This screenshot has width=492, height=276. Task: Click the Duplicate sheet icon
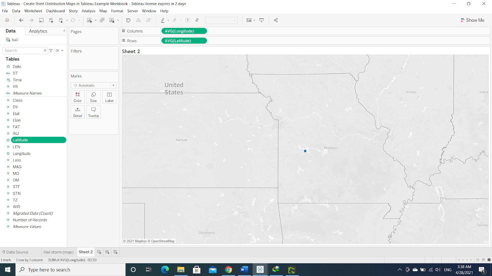pyautogui.click(x=102, y=20)
